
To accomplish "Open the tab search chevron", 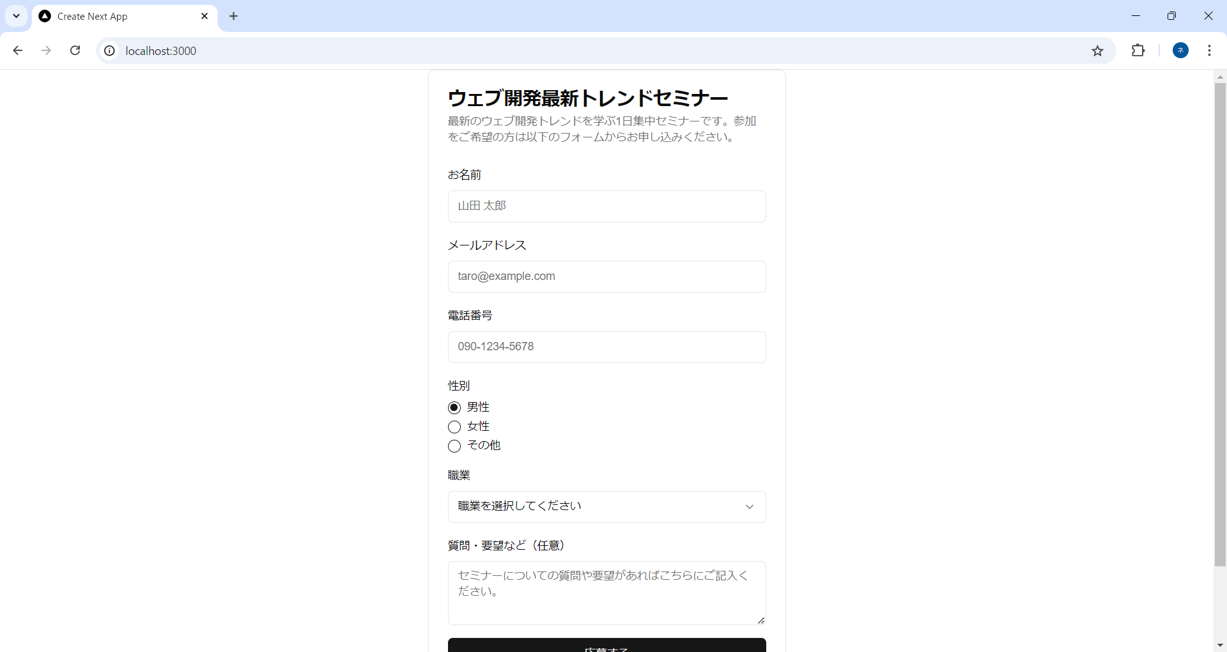I will click(16, 16).
